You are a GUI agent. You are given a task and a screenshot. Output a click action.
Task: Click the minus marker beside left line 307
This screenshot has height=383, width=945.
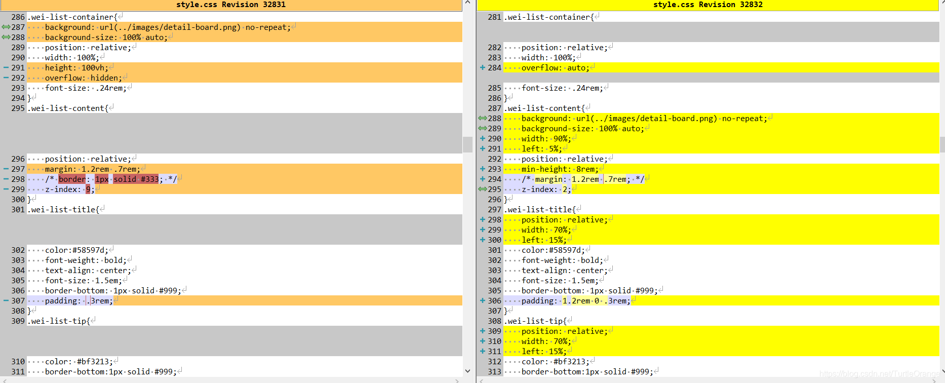[x=6, y=300]
